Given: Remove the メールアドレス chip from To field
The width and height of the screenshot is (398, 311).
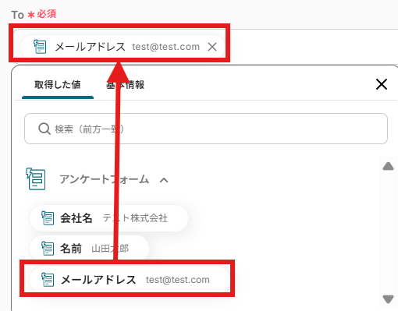Looking at the screenshot, I should click(212, 47).
